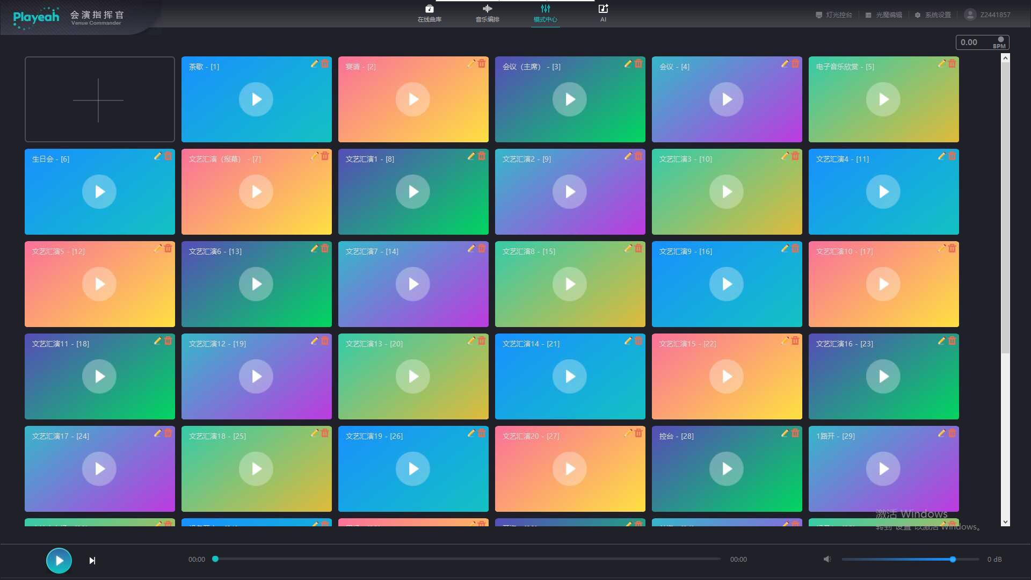Play the 文艺汇演3 - [10] mode
The image size is (1031, 580).
tap(727, 192)
